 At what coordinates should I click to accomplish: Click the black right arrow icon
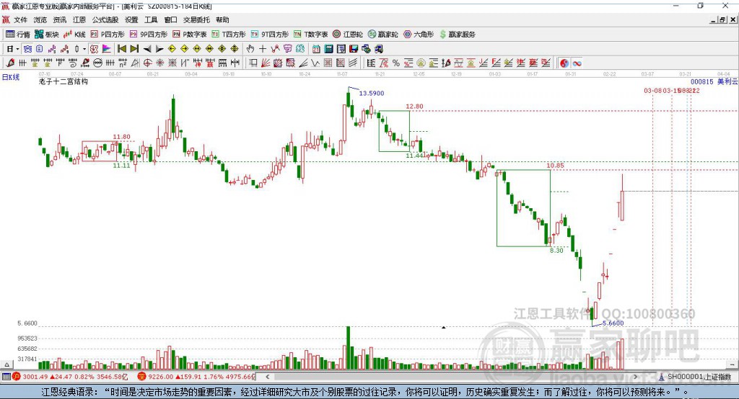(x=159, y=49)
